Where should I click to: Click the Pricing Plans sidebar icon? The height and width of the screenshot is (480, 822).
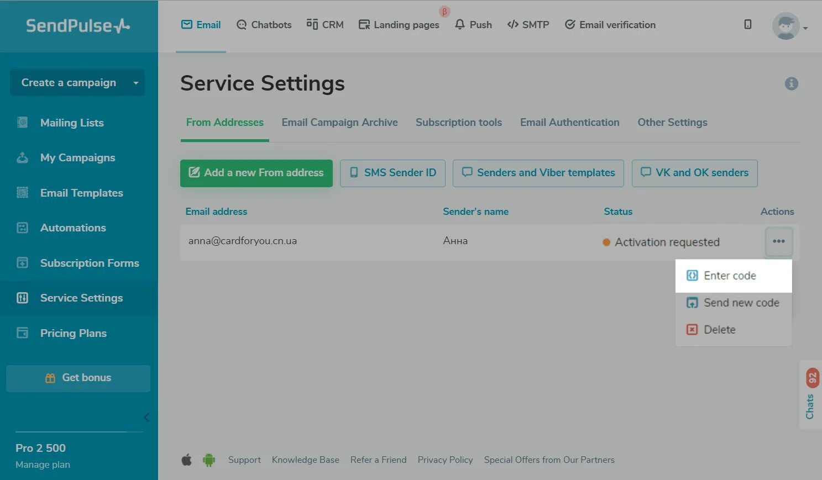(22, 333)
